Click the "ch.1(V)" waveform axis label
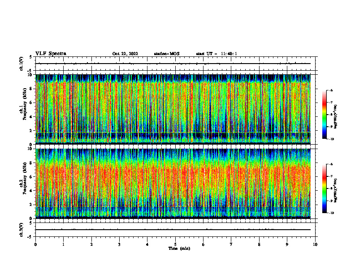Image resolution: width=355 pixels, height=274 pixels. (x=21, y=64)
